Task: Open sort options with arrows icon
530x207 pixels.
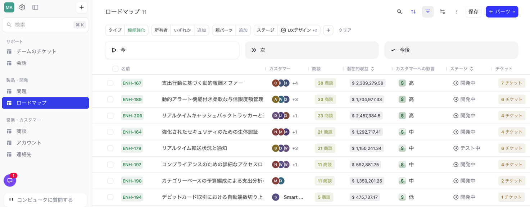Action: coord(413,12)
